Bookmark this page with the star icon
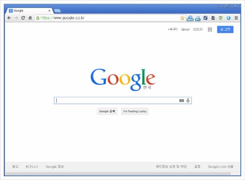The image size is (245, 180). 182,18
